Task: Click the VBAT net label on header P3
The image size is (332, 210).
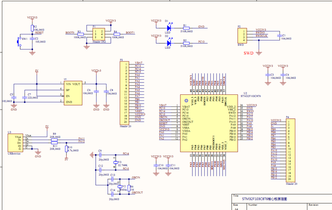Action: tap(138, 63)
